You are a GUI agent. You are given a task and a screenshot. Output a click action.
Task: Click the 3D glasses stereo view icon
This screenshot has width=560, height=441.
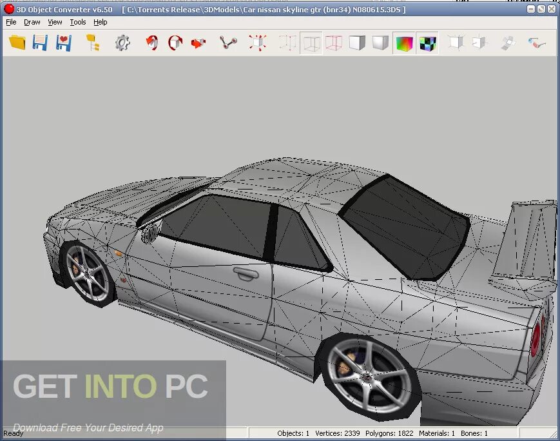537,43
